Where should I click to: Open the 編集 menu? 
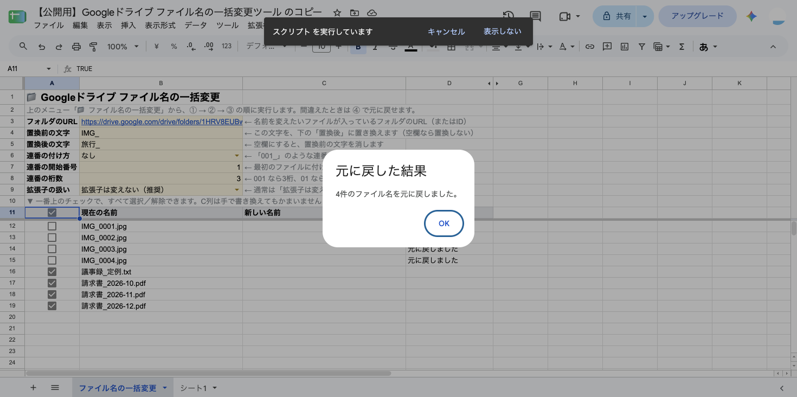click(80, 25)
